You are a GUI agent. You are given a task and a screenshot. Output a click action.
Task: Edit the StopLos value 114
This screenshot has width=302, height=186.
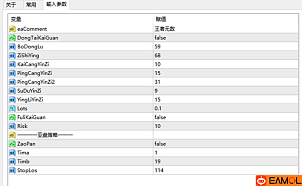(x=159, y=170)
